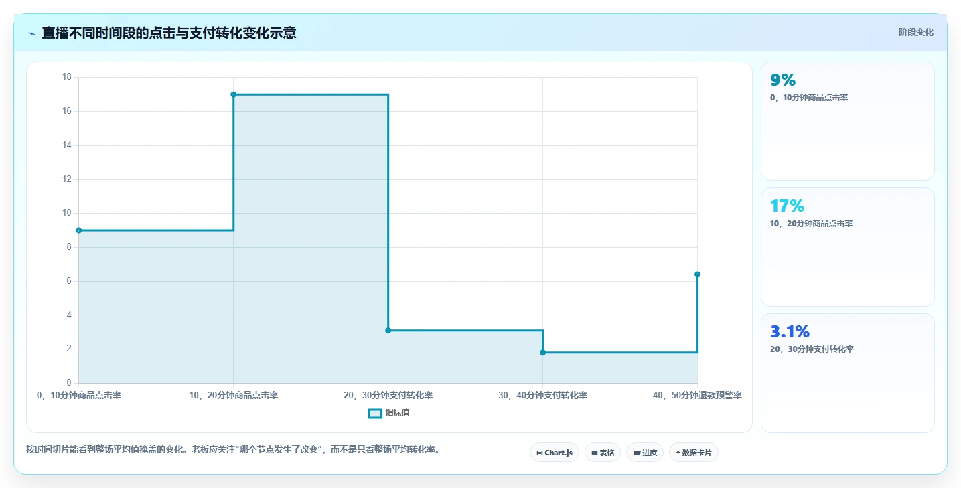Click x-axis label 0，10分钟商品点击率
Screen dimensions: 961x488
[79, 396]
